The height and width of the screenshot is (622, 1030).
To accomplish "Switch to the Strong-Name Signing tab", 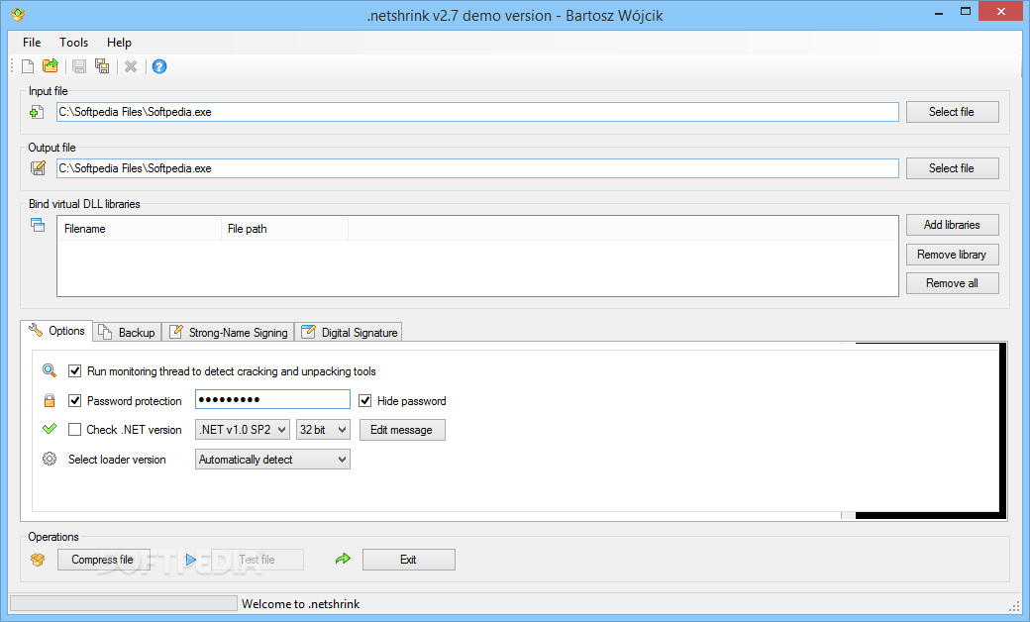I will [229, 333].
